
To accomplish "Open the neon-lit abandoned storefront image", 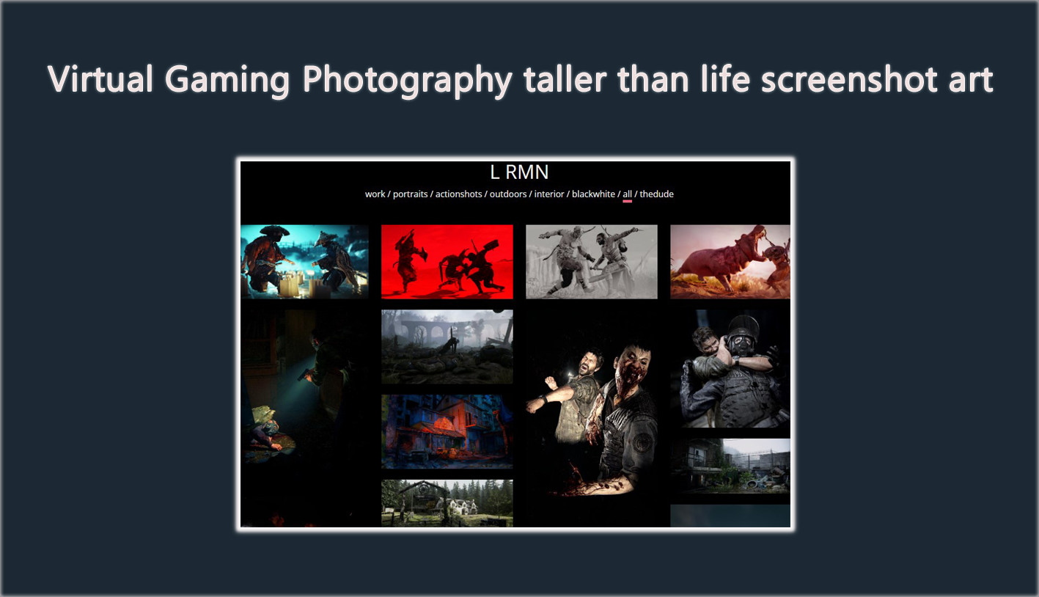I will point(447,431).
